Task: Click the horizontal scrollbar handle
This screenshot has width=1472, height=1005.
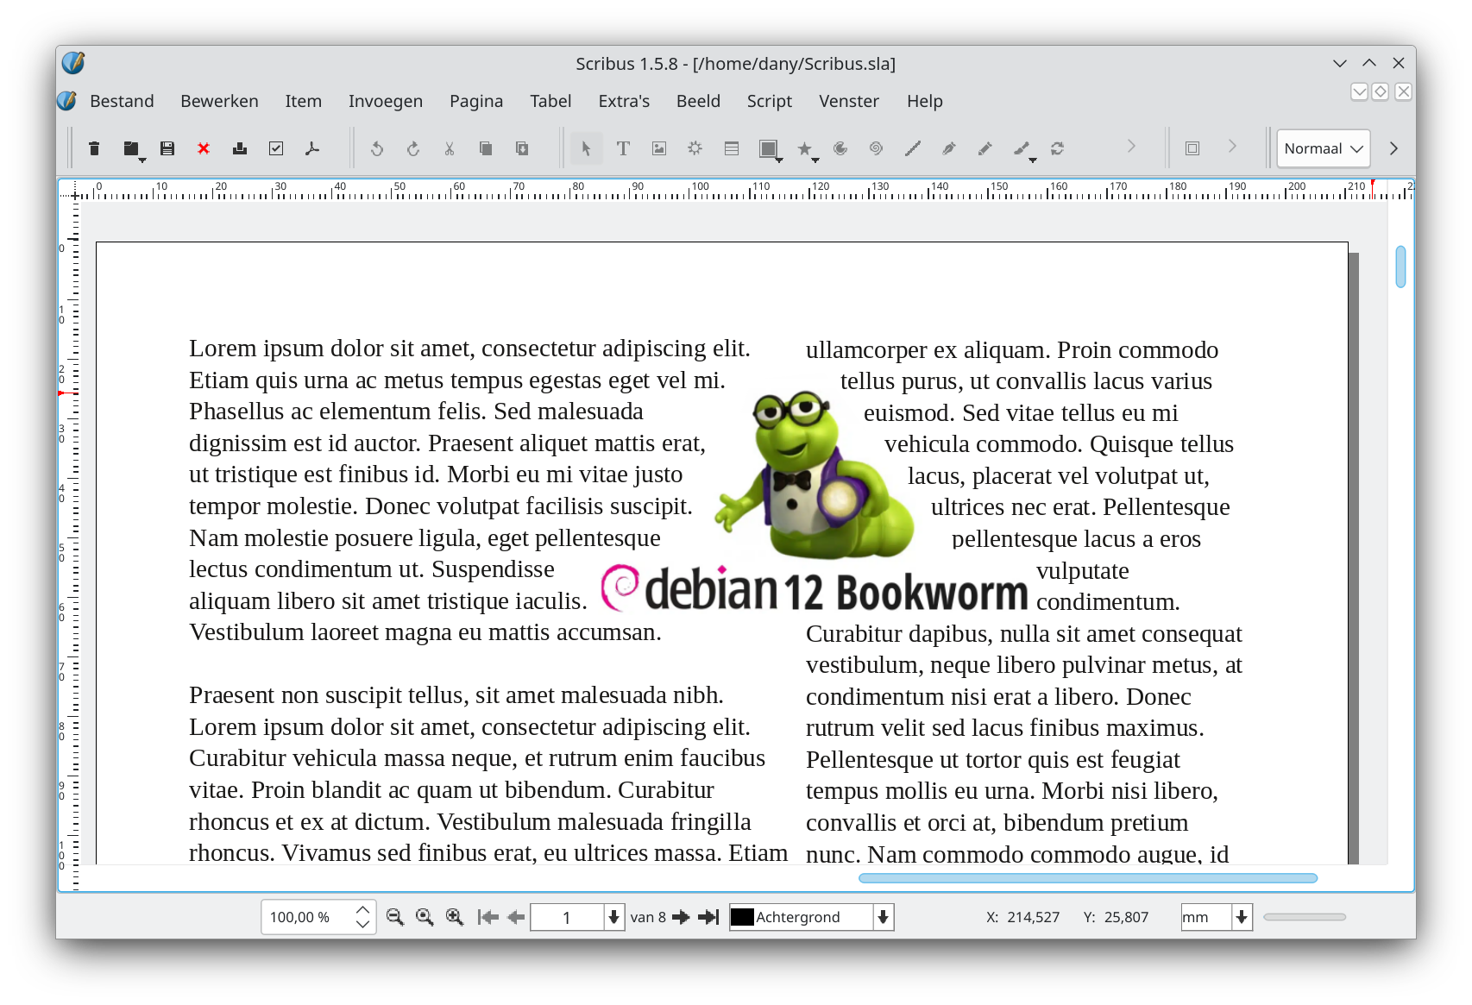Action: [x=1088, y=878]
